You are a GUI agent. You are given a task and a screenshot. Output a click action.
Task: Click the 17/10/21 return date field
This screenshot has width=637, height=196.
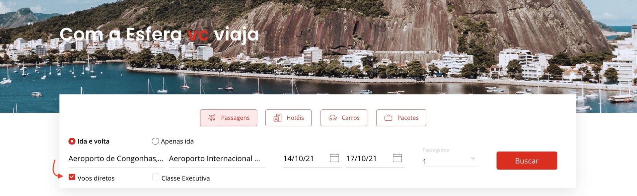[x=375, y=159]
